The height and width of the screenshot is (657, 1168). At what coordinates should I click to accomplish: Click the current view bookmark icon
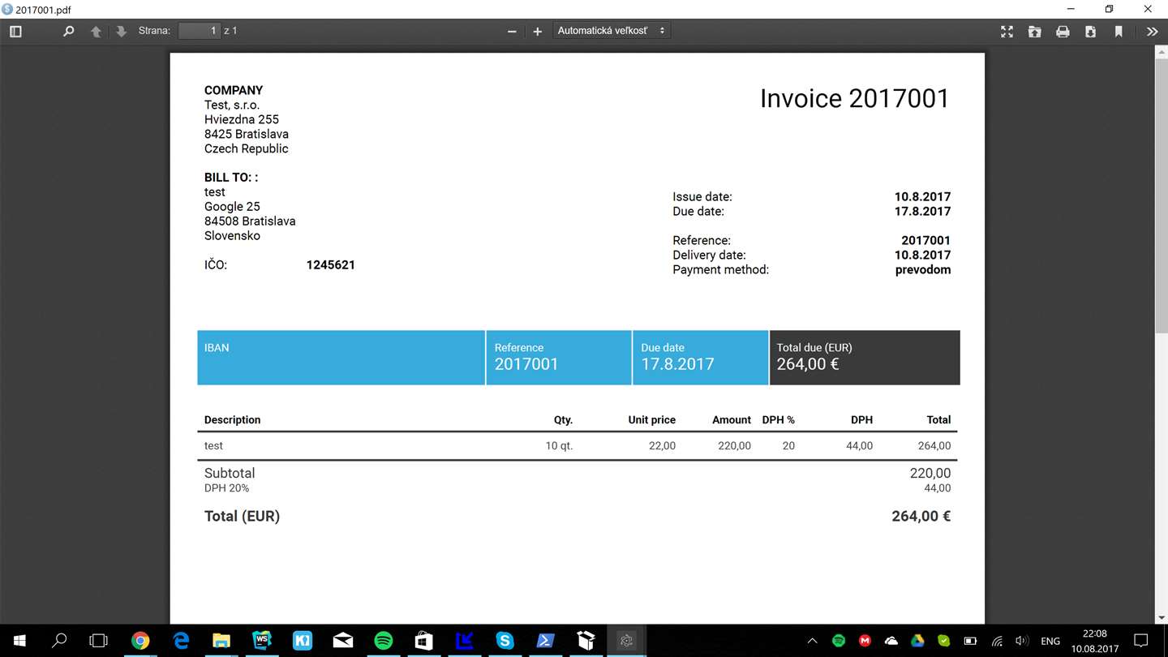pyautogui.click(x=1119, y=32)
